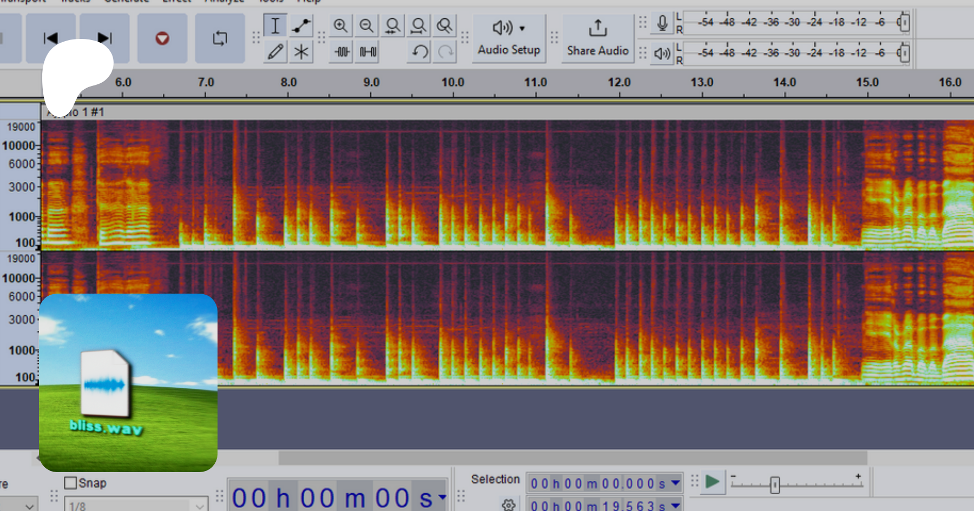This screenshot has height=511, width=974.
Task: Choose the Multi-tool asterisk icon
Action: coord(301,52)
